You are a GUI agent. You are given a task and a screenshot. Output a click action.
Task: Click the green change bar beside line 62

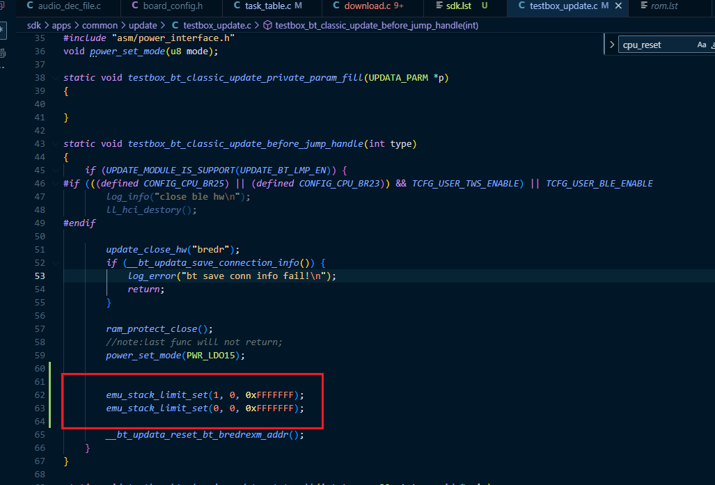(x=49, y=395)
